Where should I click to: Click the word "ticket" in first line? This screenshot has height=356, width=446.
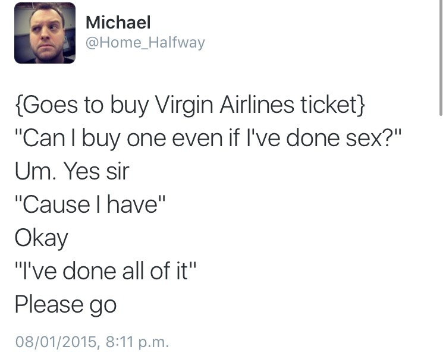(x=328, y=105)
